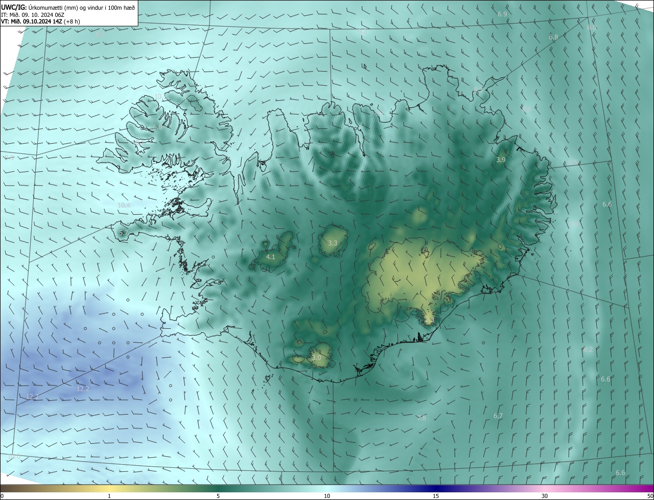Click the 3.3 value on the glacier
654x500 pixels.
pyautogui.click(x=333, y=243)
